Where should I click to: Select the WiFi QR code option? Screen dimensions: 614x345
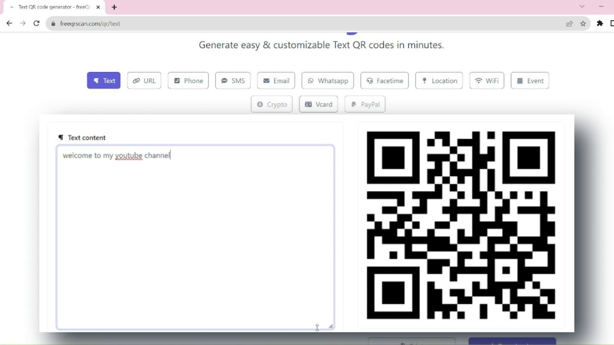[487, 80]
